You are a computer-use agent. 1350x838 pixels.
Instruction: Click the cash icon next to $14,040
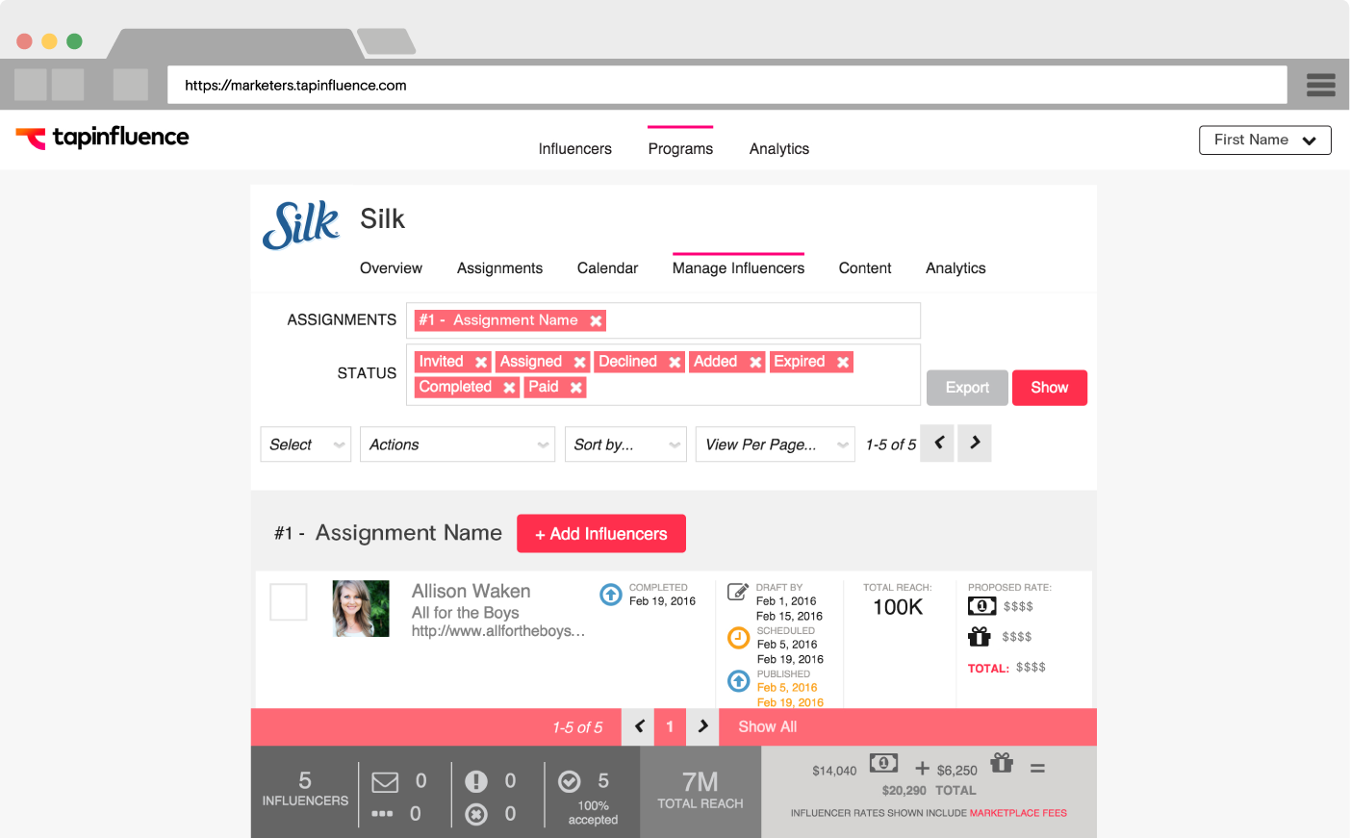tap(883, 763)
